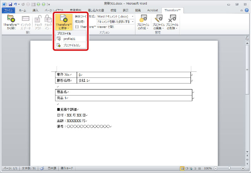The width and height of the screenshot is (251, 173).
Task: Toggle 挿入モード in the status bar
Action: (68, 168)
